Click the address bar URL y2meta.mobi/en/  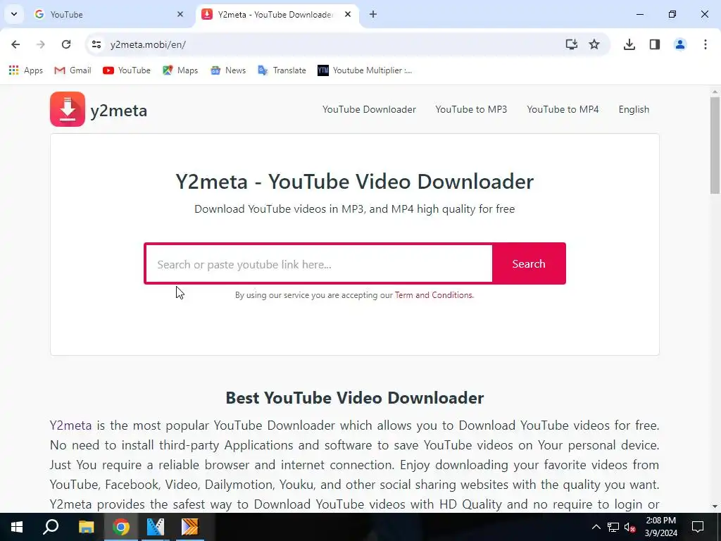[x=148, y=44]
